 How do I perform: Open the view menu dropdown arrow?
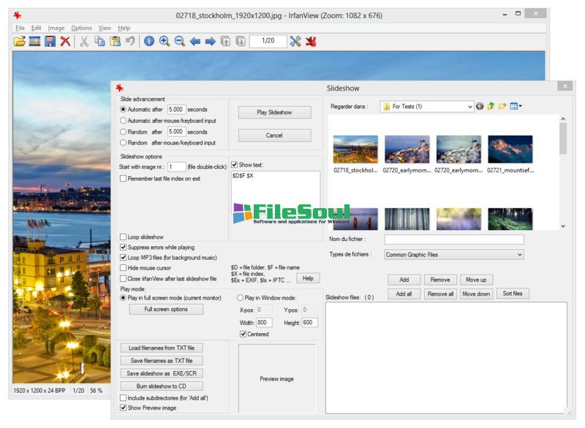click(x=521, y=107)
